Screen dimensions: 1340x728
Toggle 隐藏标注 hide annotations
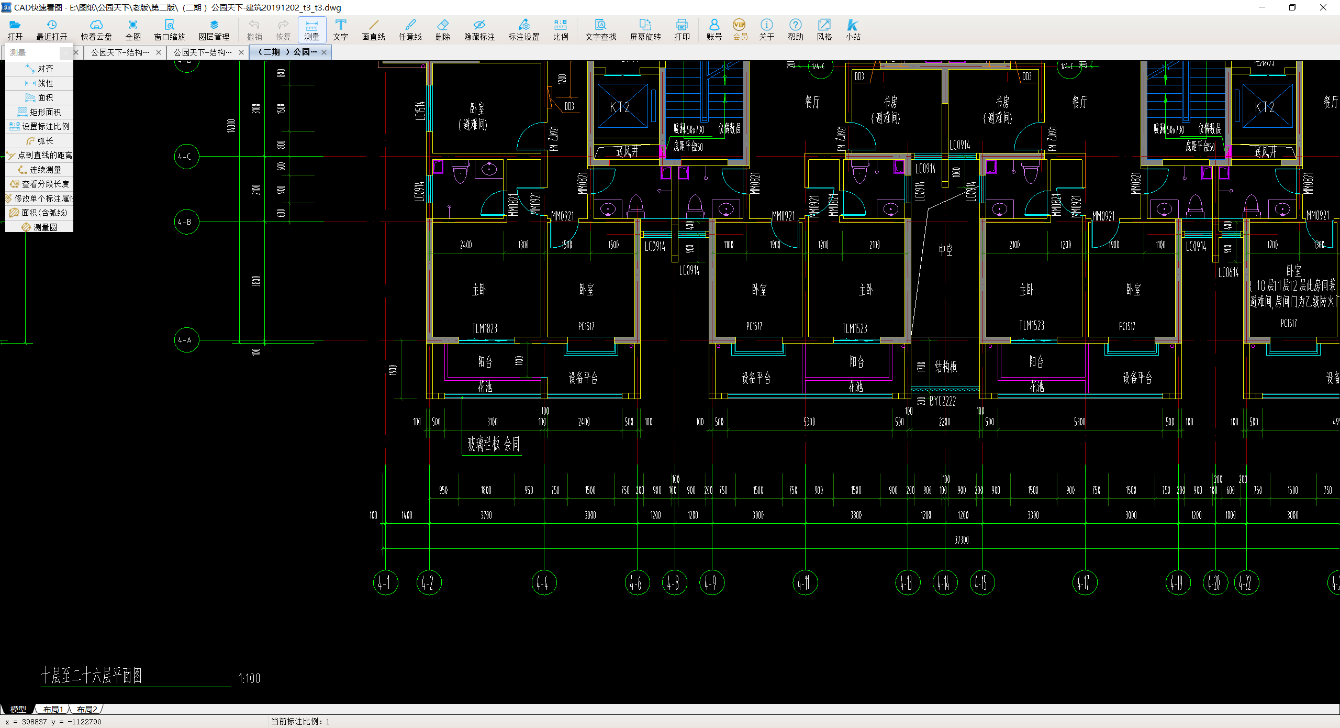coord(479,30)
